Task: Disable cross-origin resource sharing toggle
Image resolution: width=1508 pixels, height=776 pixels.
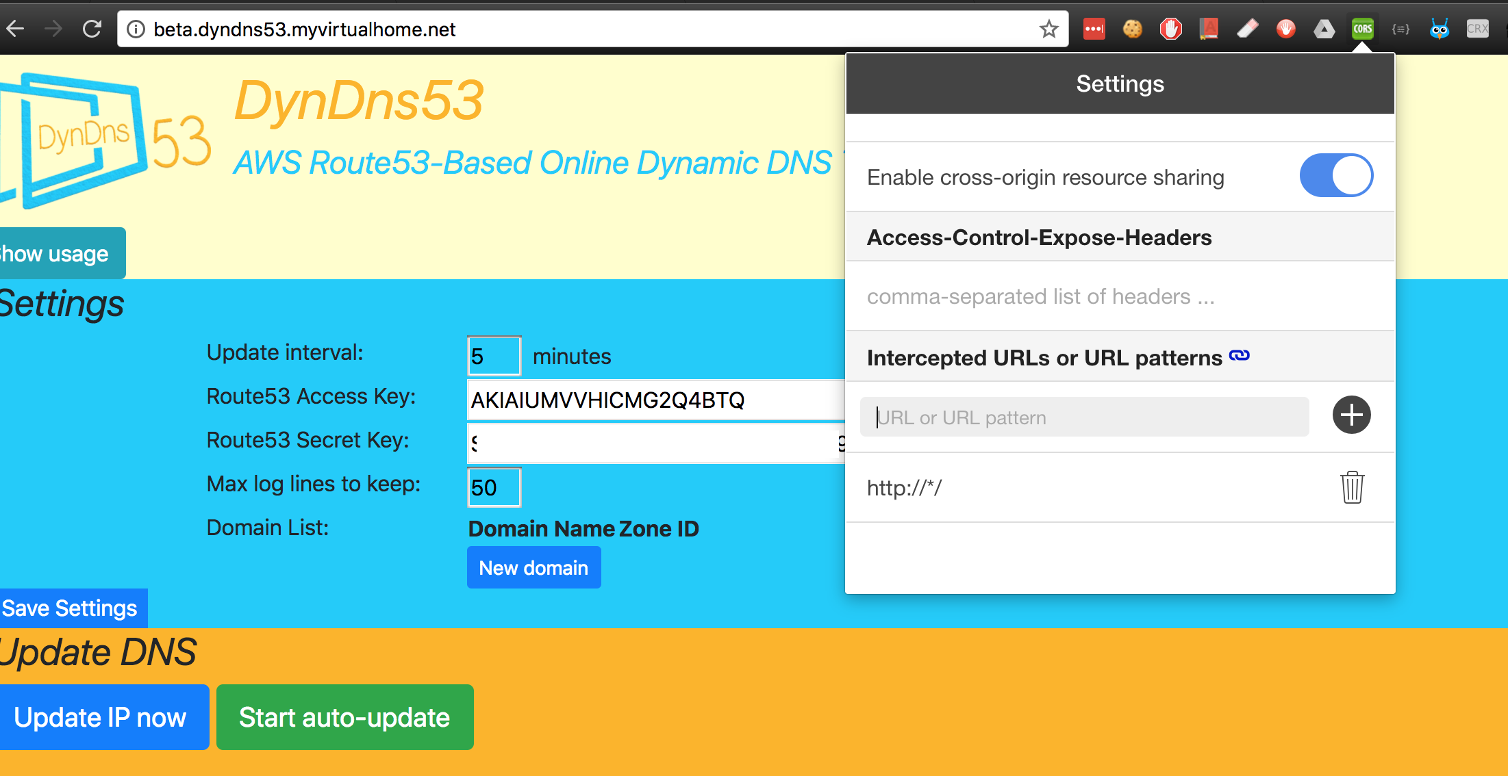Action: click(1335, 175)
